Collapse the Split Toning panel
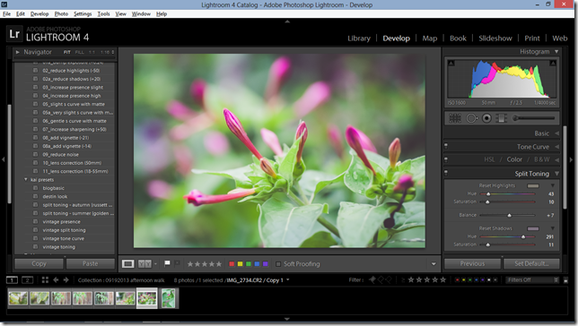578x326 pixels. 557,174
